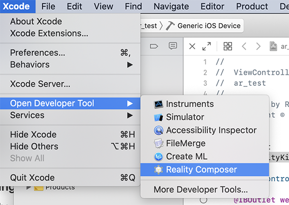
Task: Launch Reality Composer
Action: 201,170
